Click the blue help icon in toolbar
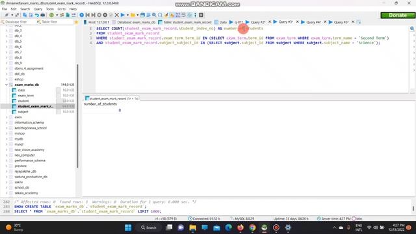This screenshot has width=416, height=234. tap(81, 15)
